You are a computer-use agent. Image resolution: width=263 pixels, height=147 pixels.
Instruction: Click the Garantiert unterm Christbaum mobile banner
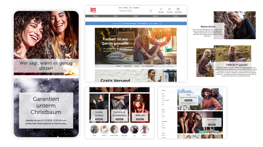click(46, 108)
